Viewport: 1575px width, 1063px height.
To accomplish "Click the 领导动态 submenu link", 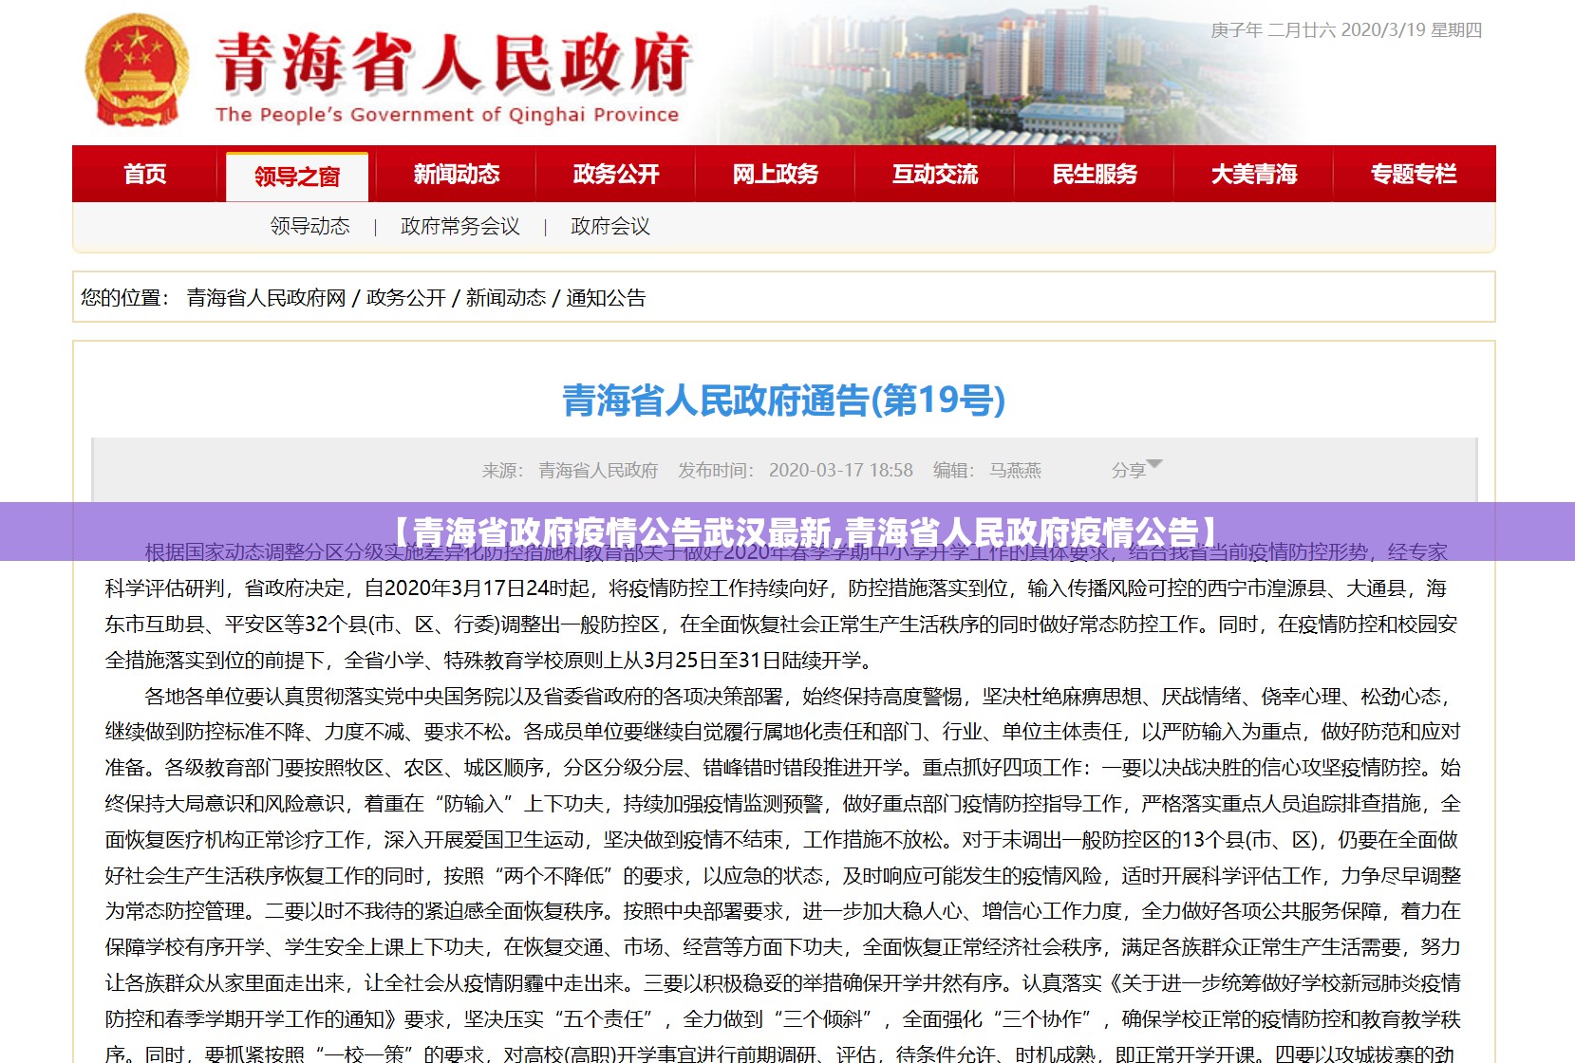I will 310,226.
